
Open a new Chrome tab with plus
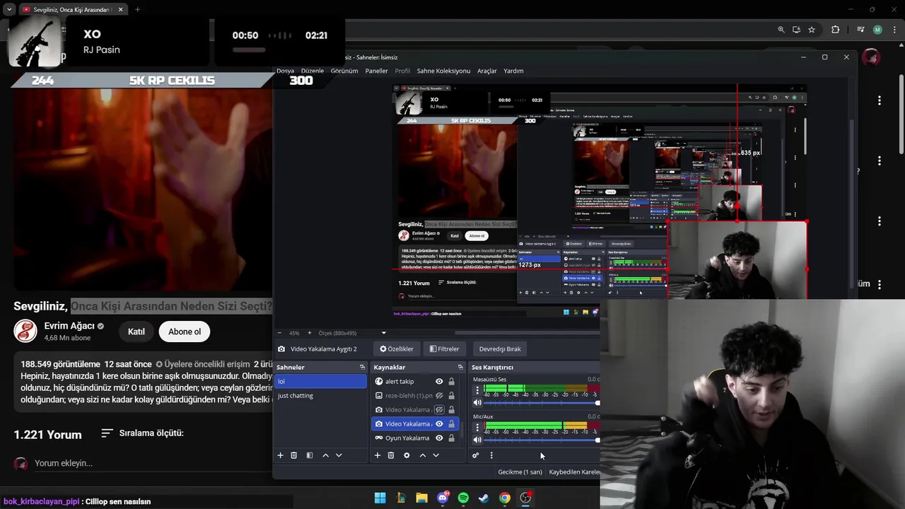tap(137, 9)
